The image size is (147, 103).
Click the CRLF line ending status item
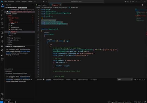tap(139, 102)
